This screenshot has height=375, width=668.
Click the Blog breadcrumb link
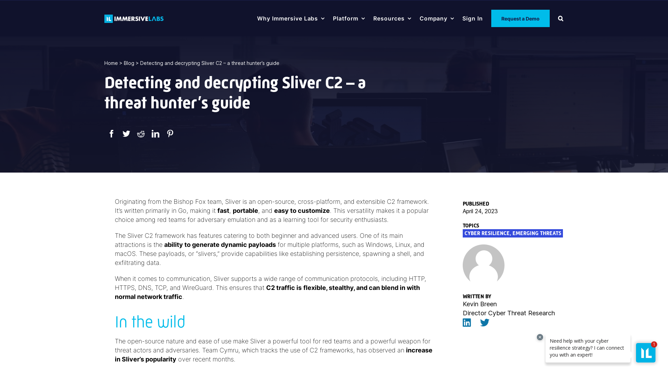129,63
